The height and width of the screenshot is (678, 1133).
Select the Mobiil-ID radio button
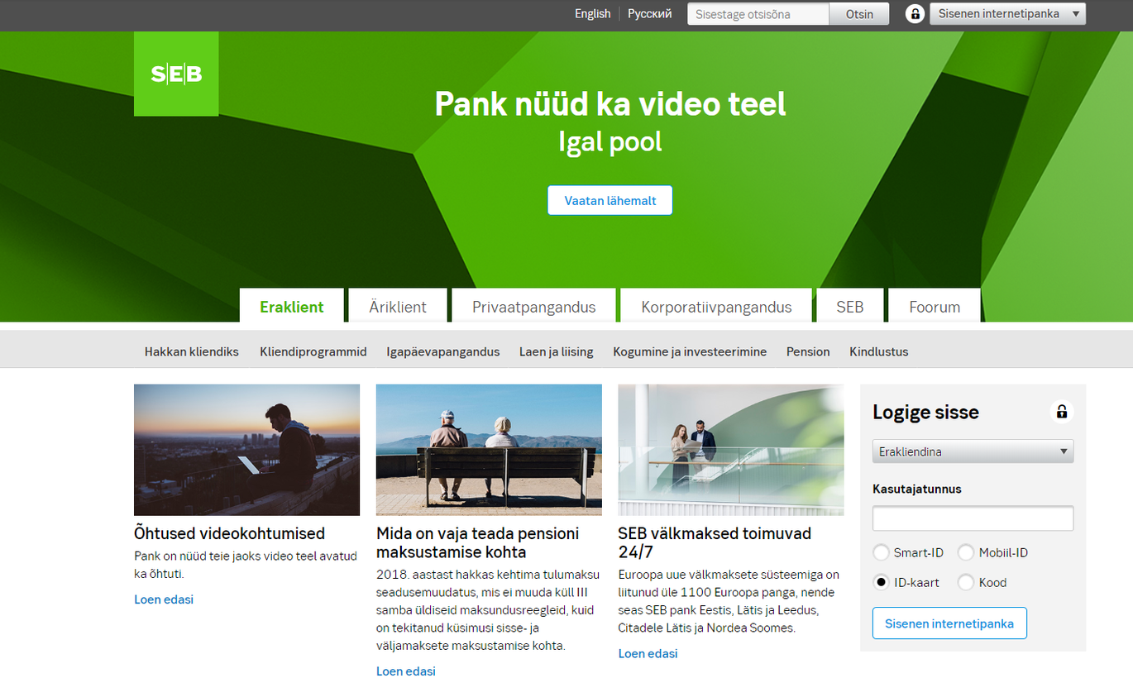pyautogui.click(x=966, y=552)
